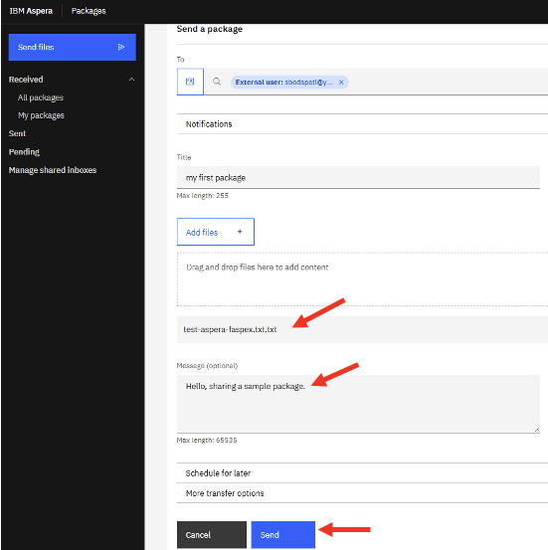
Task: Cancel the package form
Action: click(212, 534)
